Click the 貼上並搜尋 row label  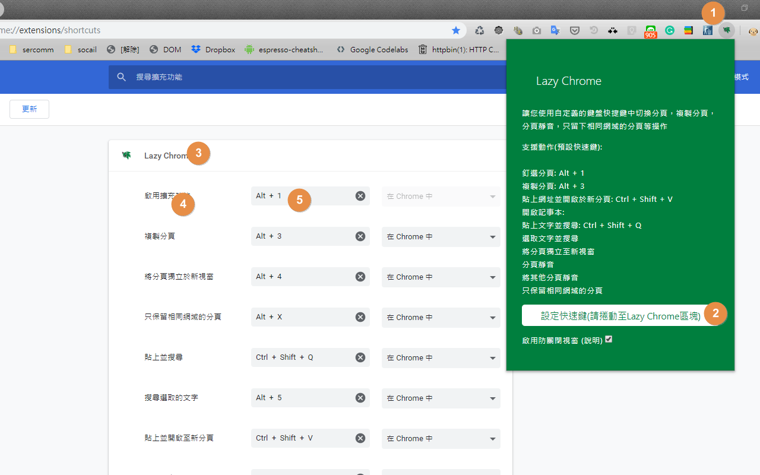(x=163, y=357)
